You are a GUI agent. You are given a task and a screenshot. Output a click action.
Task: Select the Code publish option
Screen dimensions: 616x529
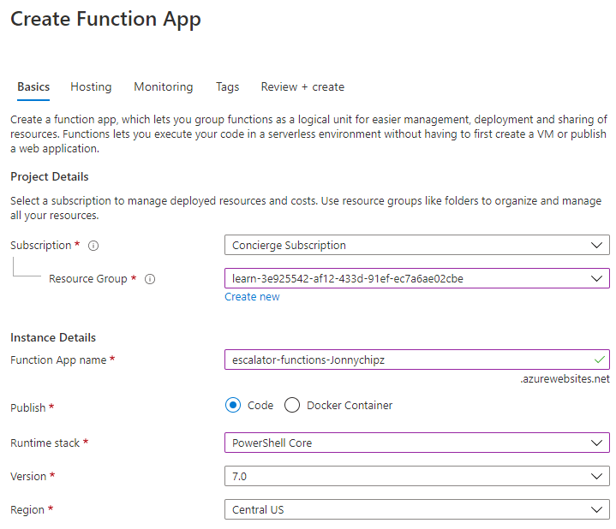point(234,405)
